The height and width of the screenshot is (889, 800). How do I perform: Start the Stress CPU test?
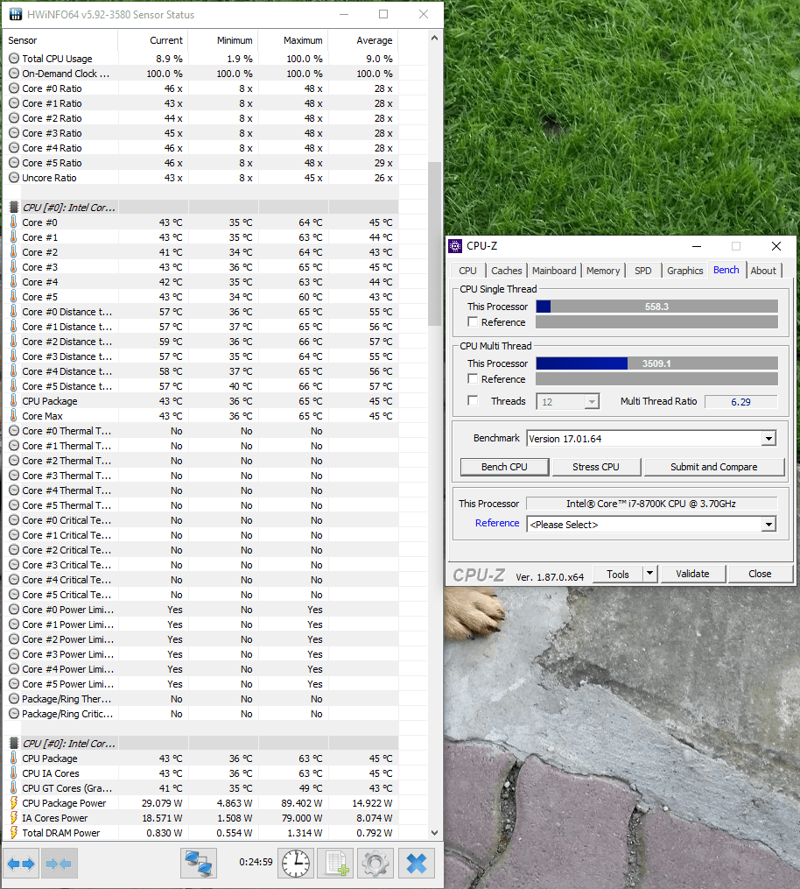[595, 467]
